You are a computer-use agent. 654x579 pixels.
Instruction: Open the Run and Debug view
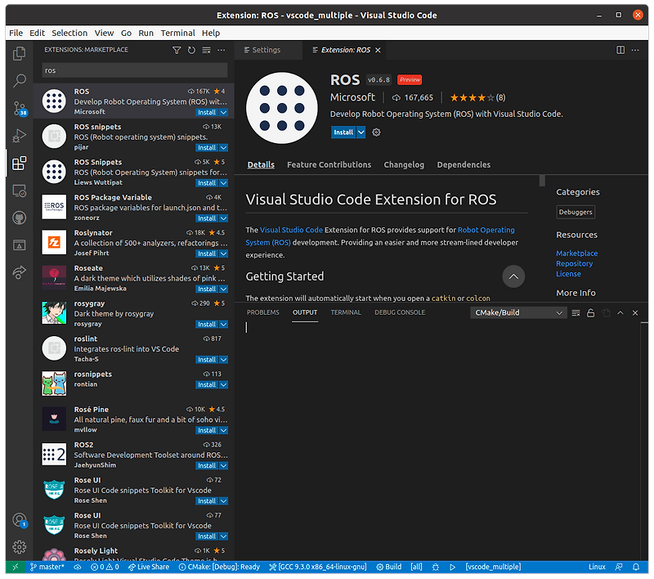click(19, 137)
